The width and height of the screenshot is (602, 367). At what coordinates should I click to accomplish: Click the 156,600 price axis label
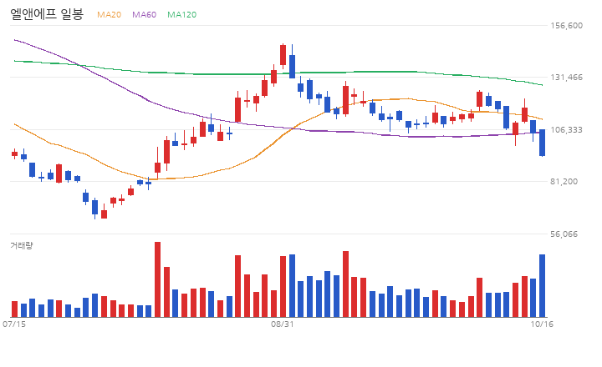click(x=566, y=26)
